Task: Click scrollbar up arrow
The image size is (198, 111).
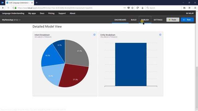Action: [x=197, y=12]
